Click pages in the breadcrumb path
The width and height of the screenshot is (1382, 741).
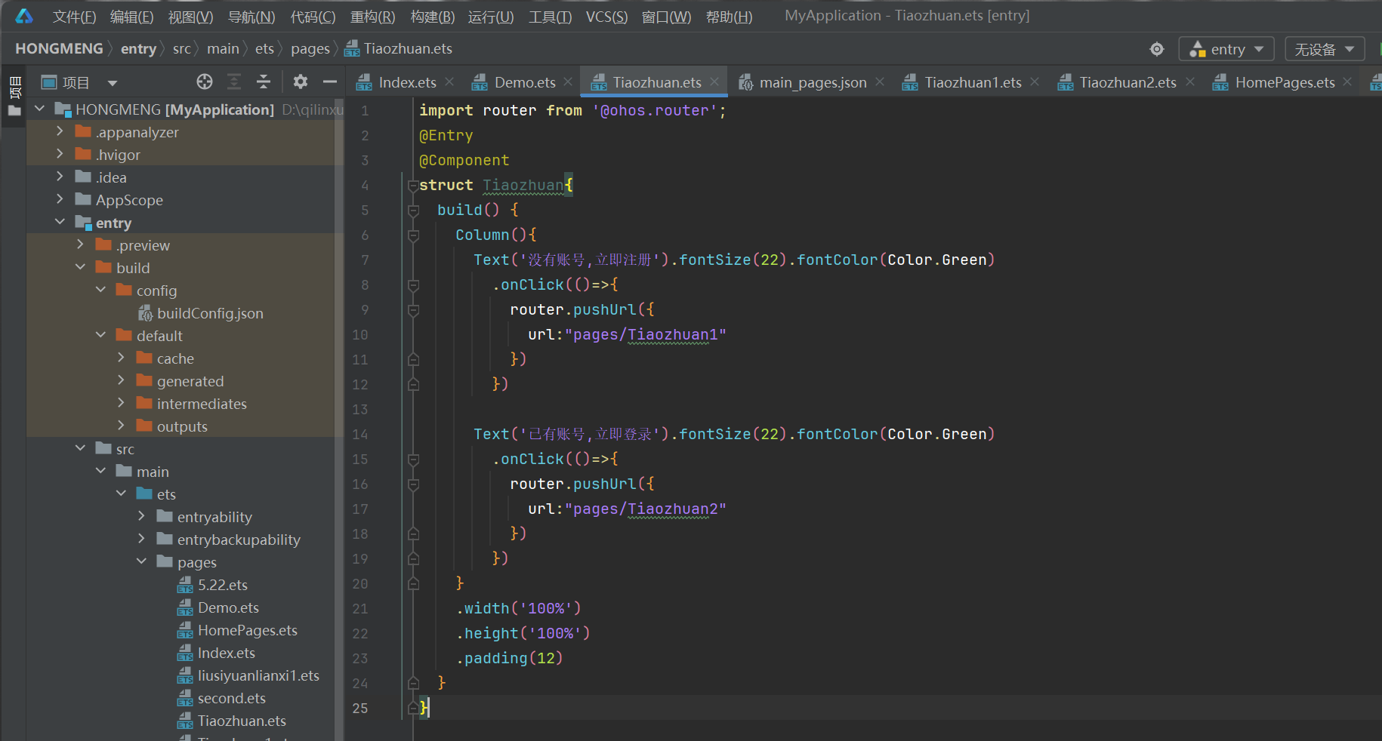tap(310, 49)
